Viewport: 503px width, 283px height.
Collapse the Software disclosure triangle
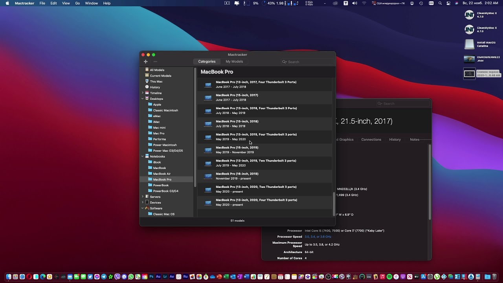click(x=143, y=208)
